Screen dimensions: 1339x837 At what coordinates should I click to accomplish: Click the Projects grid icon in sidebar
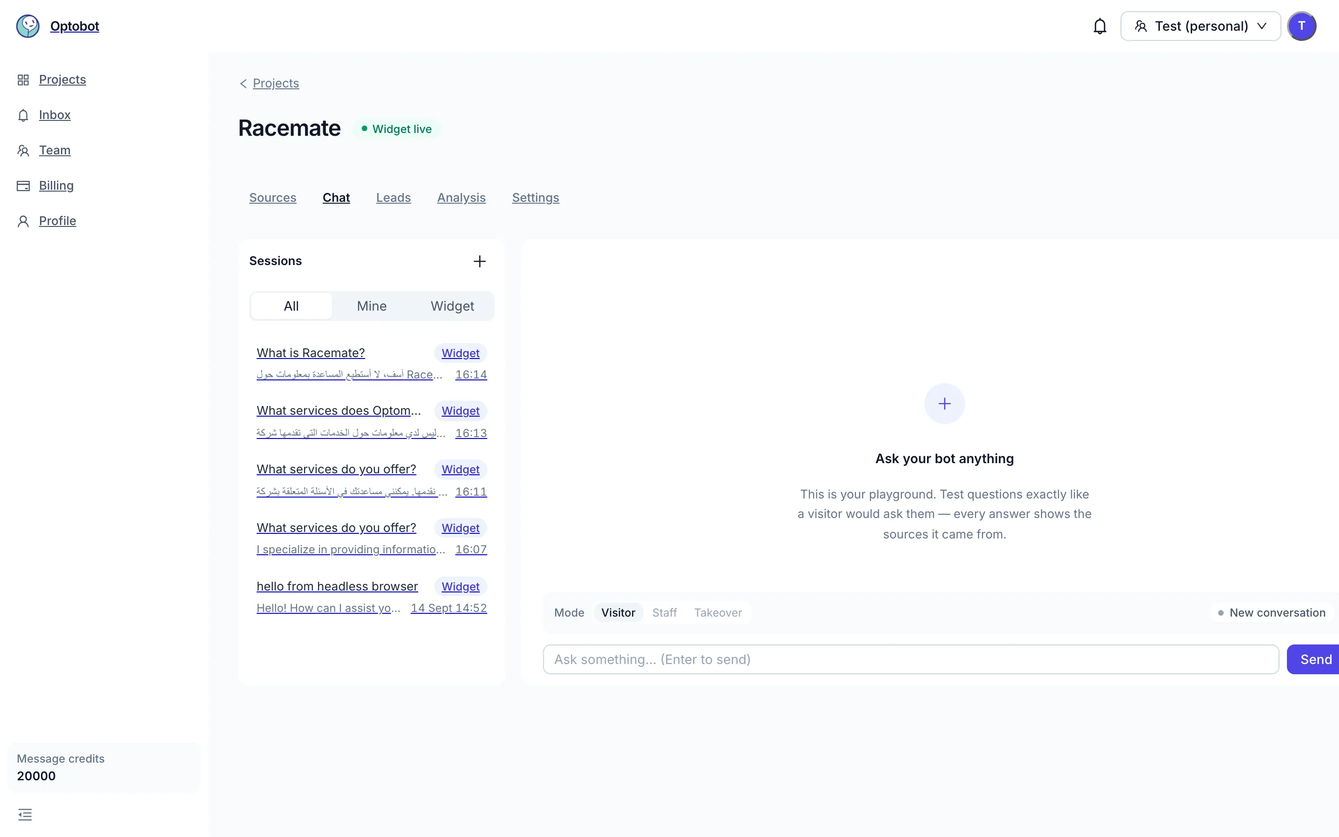pyautogui.click(x=23, y=80)
